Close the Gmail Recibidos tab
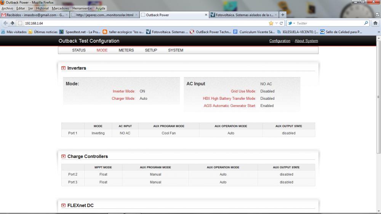The width and height of the screenshot is (381, 214). coord(67,15)
